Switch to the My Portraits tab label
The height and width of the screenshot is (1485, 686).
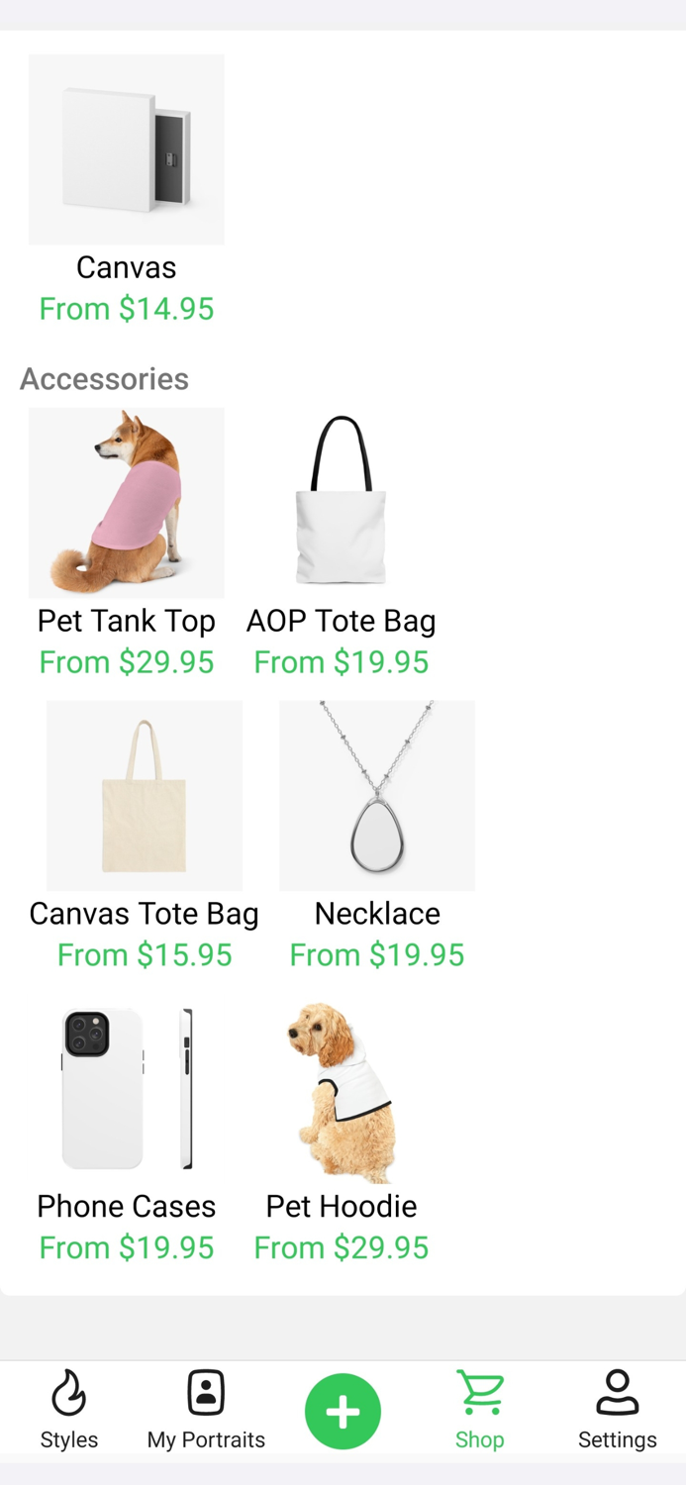(x=206, y=1439)
